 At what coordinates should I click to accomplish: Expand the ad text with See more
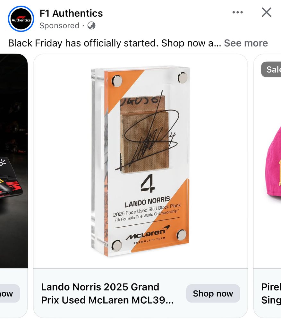pos(246,43)
